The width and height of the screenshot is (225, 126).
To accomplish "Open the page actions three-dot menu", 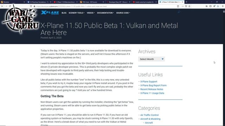I will pos(183,6).
